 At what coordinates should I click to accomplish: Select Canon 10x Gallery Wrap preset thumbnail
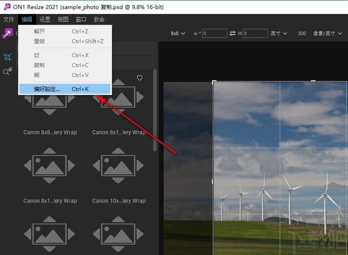point(118,166)
